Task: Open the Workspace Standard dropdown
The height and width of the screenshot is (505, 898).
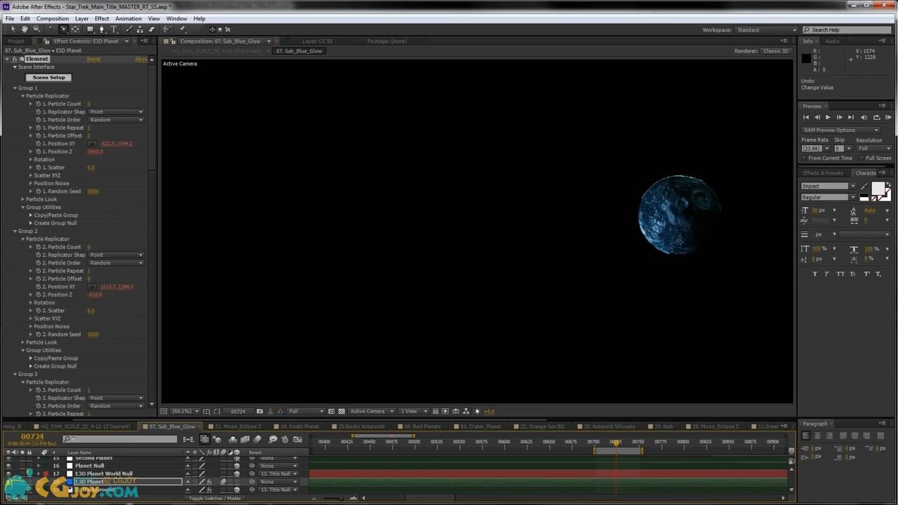Action: click(x=767, y=30)
